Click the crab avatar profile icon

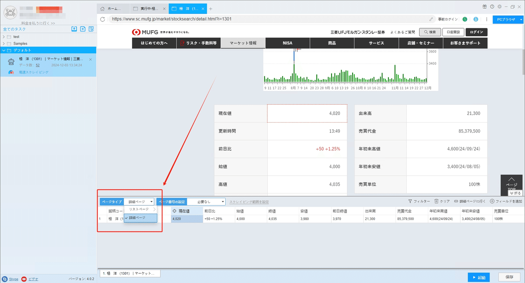(x=10, y=12)
